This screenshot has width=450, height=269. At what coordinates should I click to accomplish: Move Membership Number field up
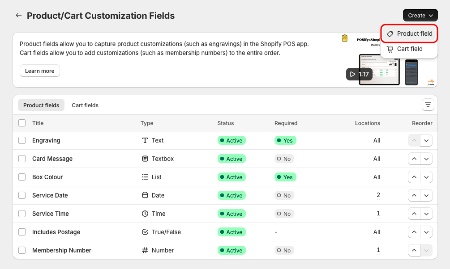point(414,250)
